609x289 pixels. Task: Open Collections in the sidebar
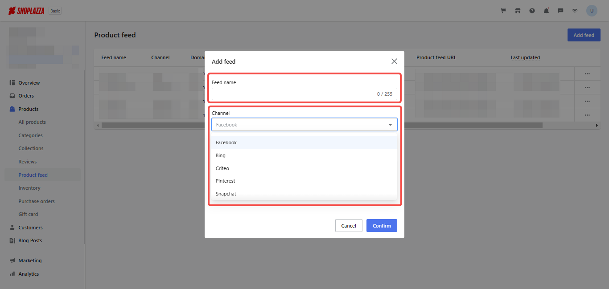(31, 148)
